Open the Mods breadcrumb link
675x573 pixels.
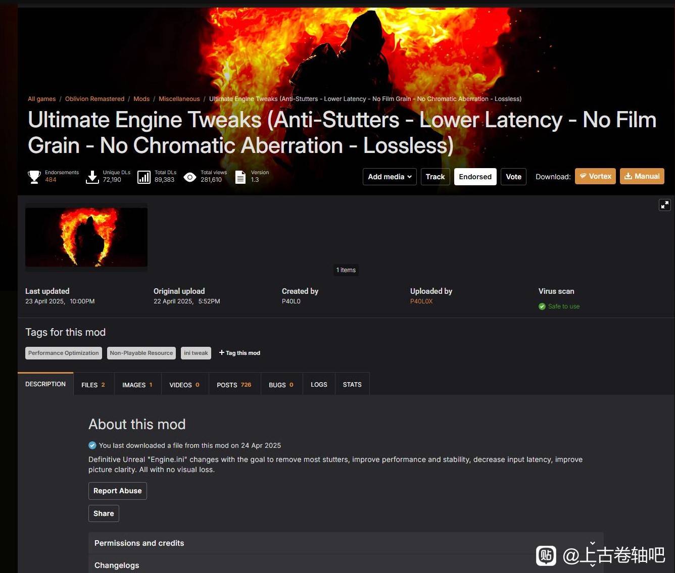click(x=141, y=99)
